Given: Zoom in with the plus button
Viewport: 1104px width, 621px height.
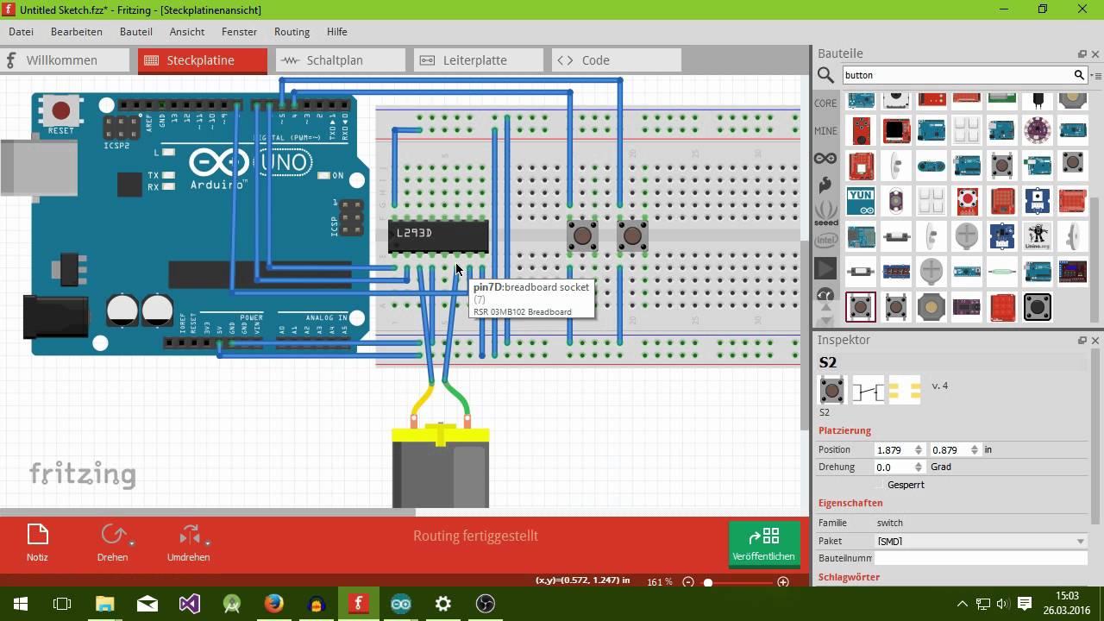Looking at the screenshot, I should [783, 582].
